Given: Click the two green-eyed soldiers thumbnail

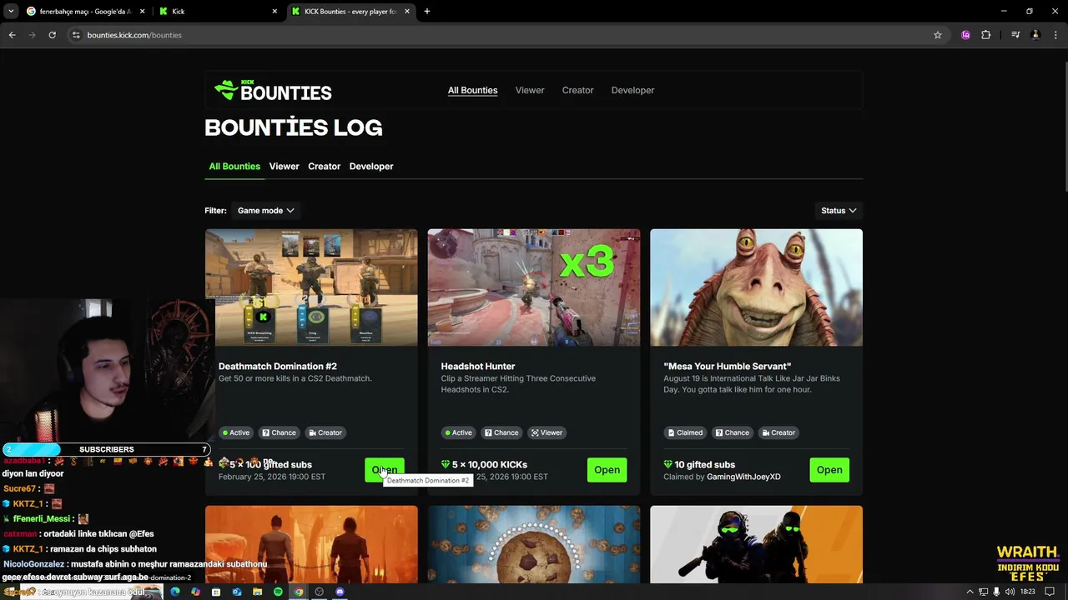Looking at the screenshot, I should 756,545.
